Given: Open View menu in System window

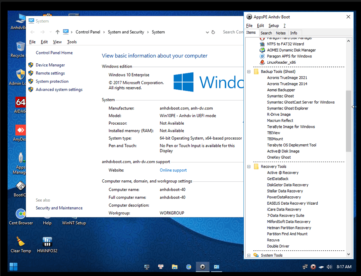Looking at the screenshot, I should [x=57, y=42].
